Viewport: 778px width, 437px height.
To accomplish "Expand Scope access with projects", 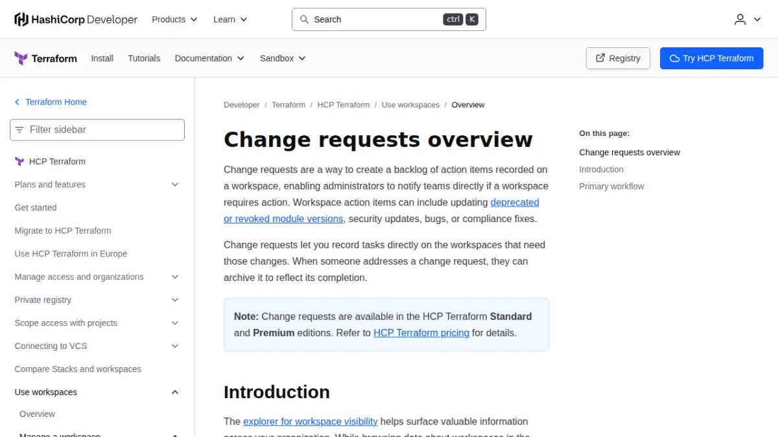I will (x=175, y=323).
